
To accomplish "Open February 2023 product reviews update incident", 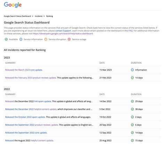I will 31,78.
